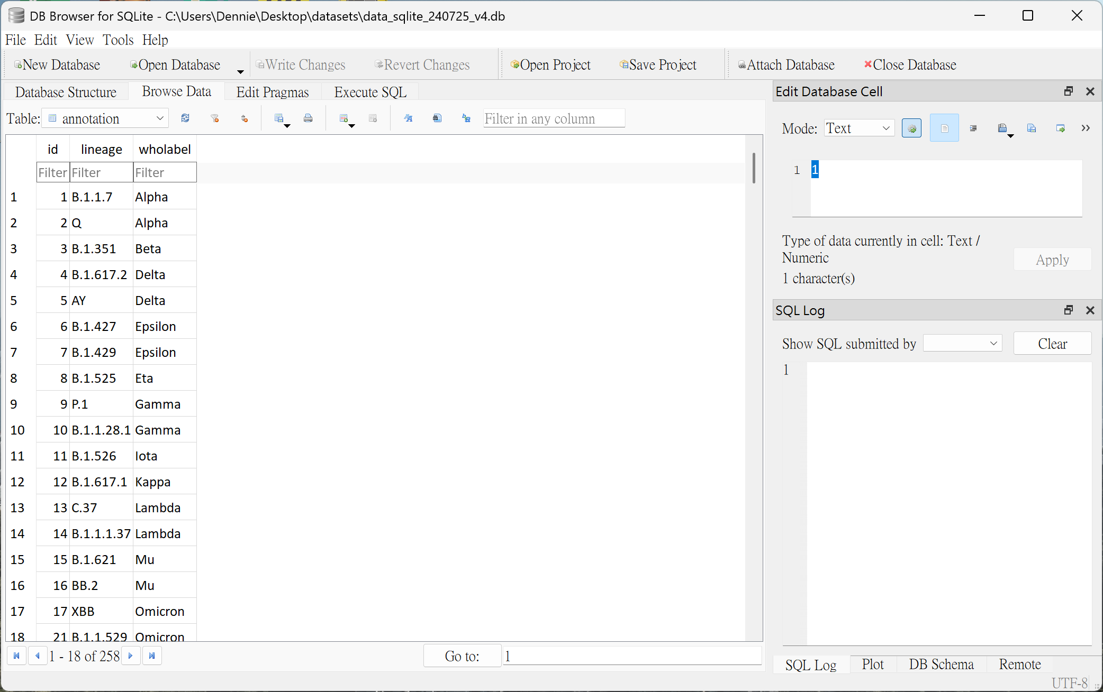1103x692 pixels.
Task: Open the Tools menu
Action: [x=117, y=40]
